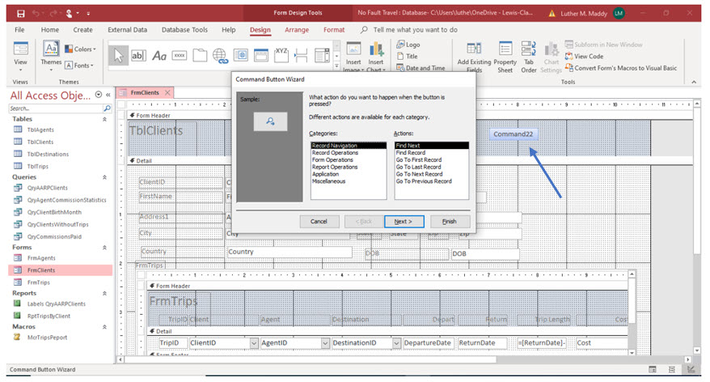Click Next in Command Button Wizard
The height and width of the screenshot is (382, 710).
pyautogui.click(x=404, y=221)
